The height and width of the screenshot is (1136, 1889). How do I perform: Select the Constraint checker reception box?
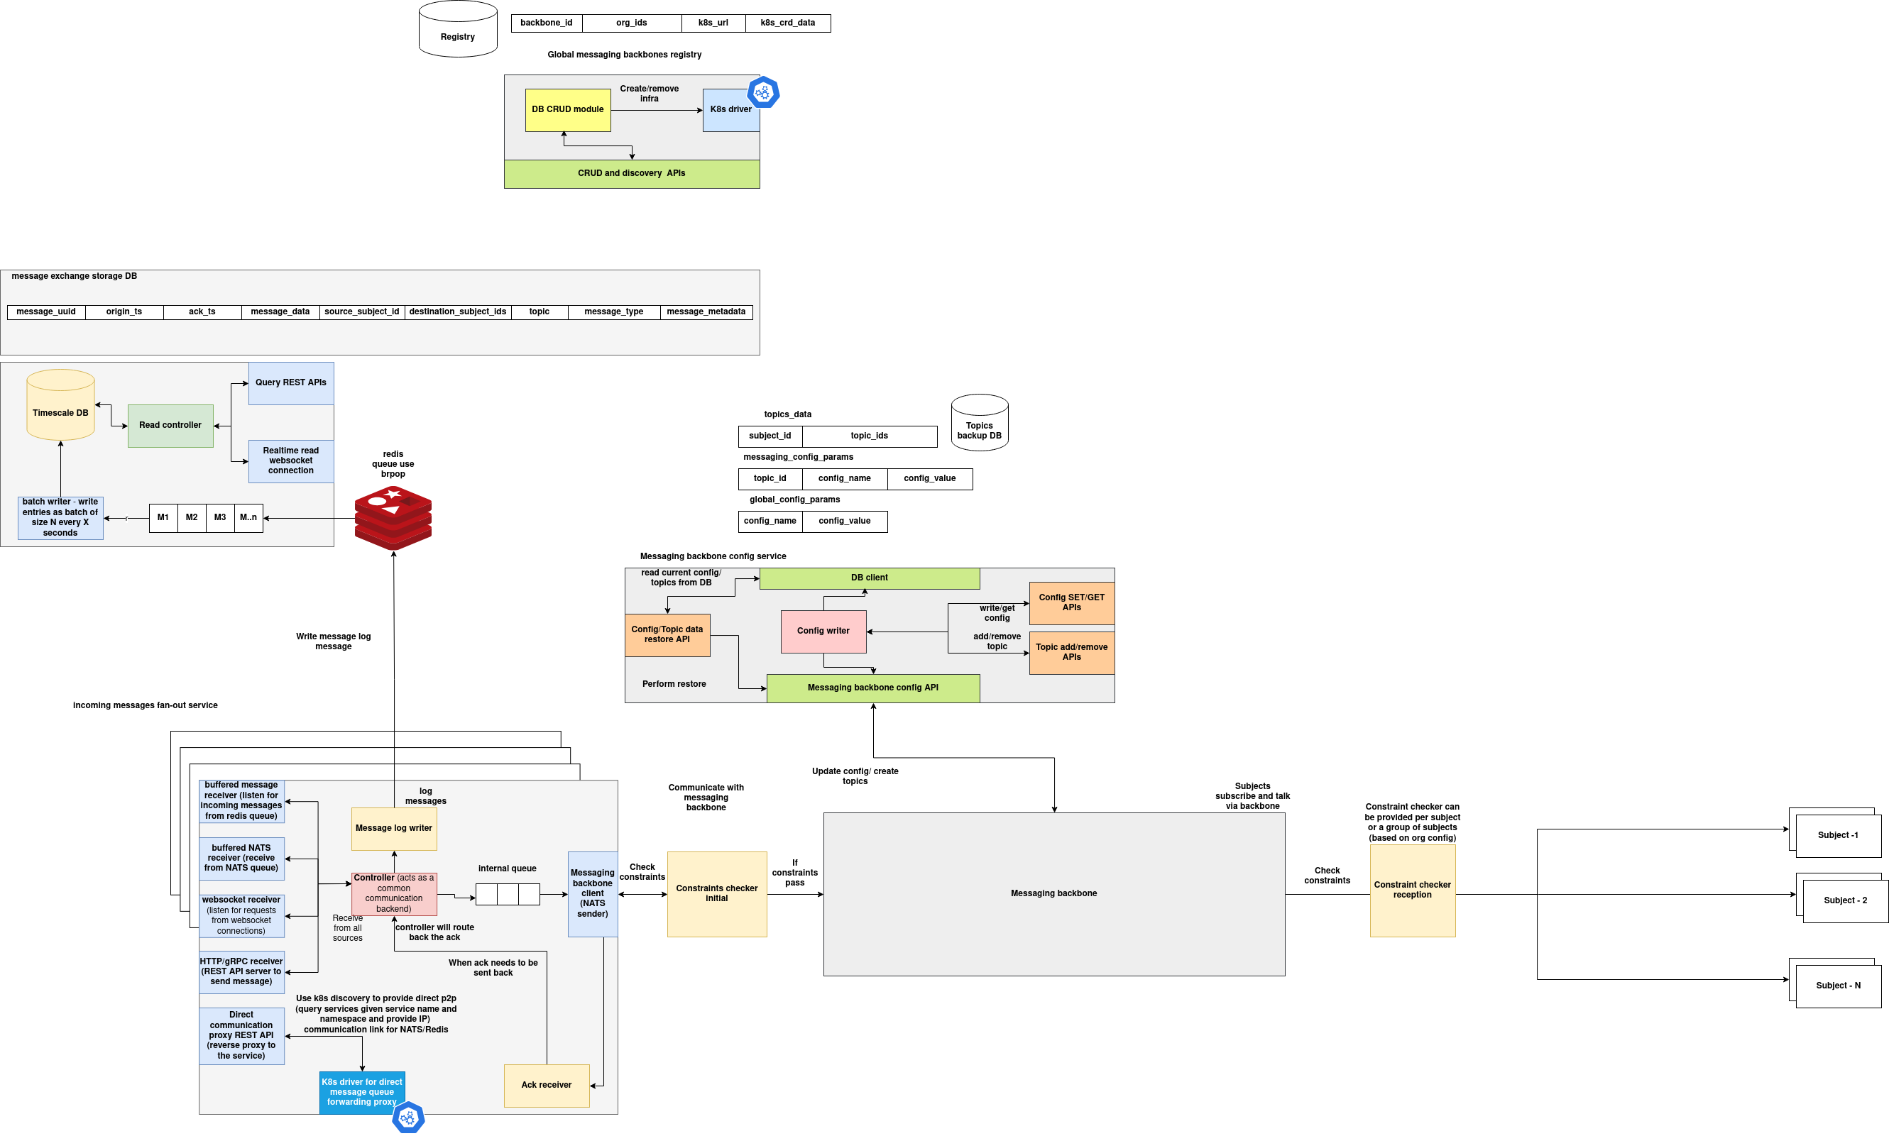[1412, 890]
